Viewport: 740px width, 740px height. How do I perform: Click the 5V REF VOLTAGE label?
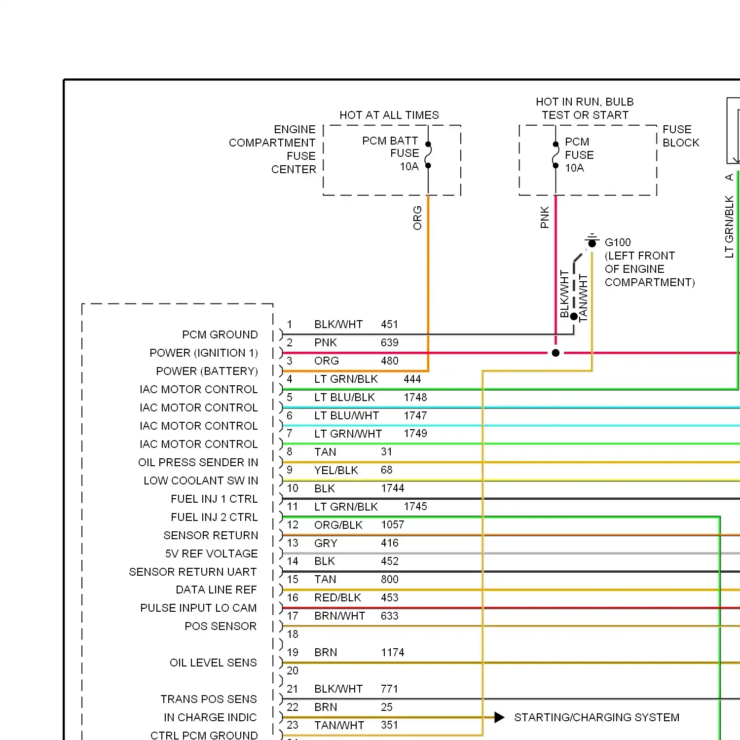click(x=211, y=554)
